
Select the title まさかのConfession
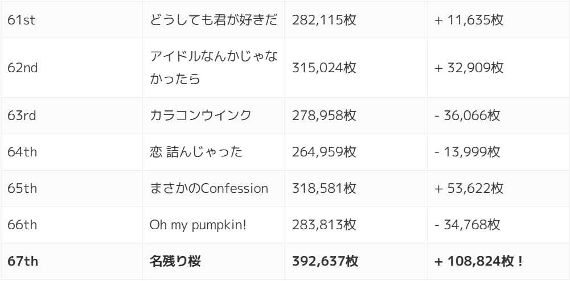tap(209, 189)
